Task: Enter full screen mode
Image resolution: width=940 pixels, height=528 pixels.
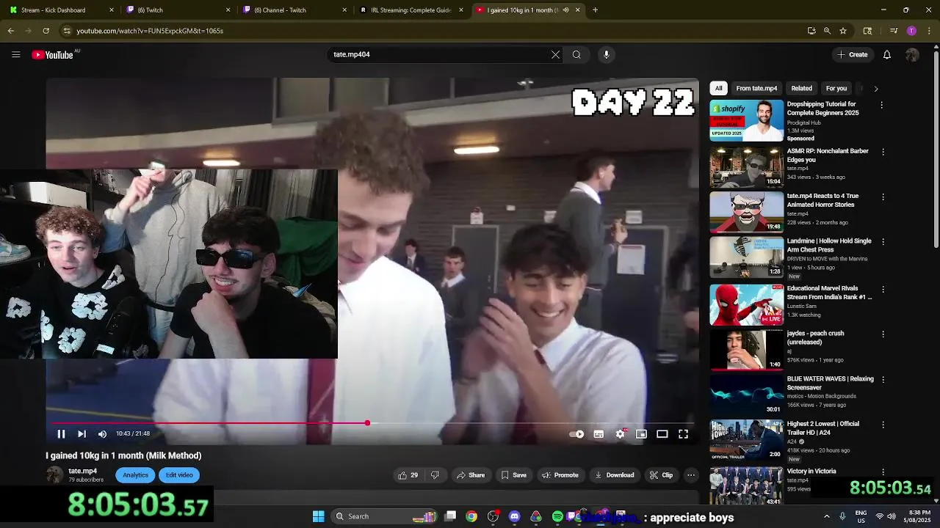Action: pyautogui.click(x=683, y=434)
